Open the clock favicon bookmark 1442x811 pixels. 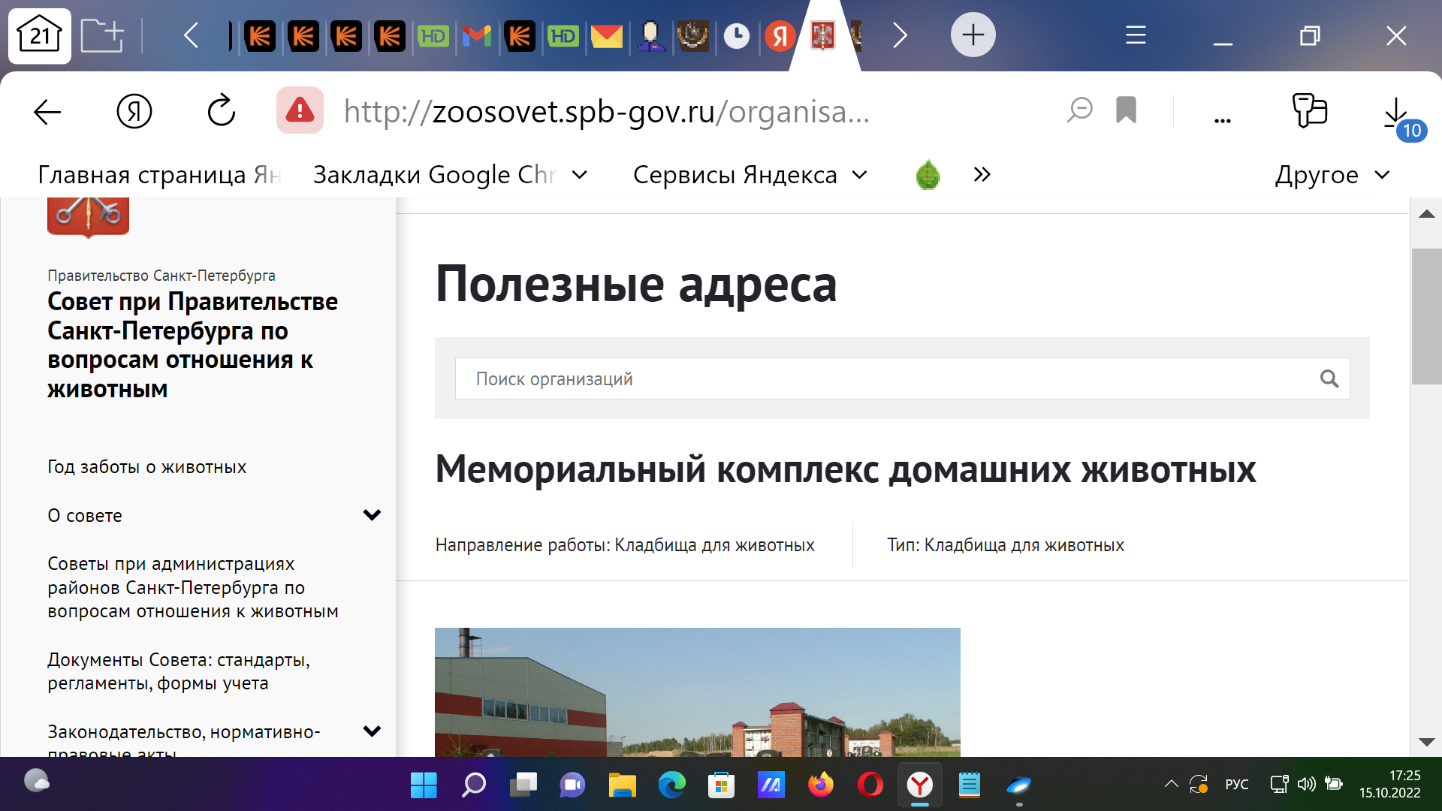tap(737, 35)
